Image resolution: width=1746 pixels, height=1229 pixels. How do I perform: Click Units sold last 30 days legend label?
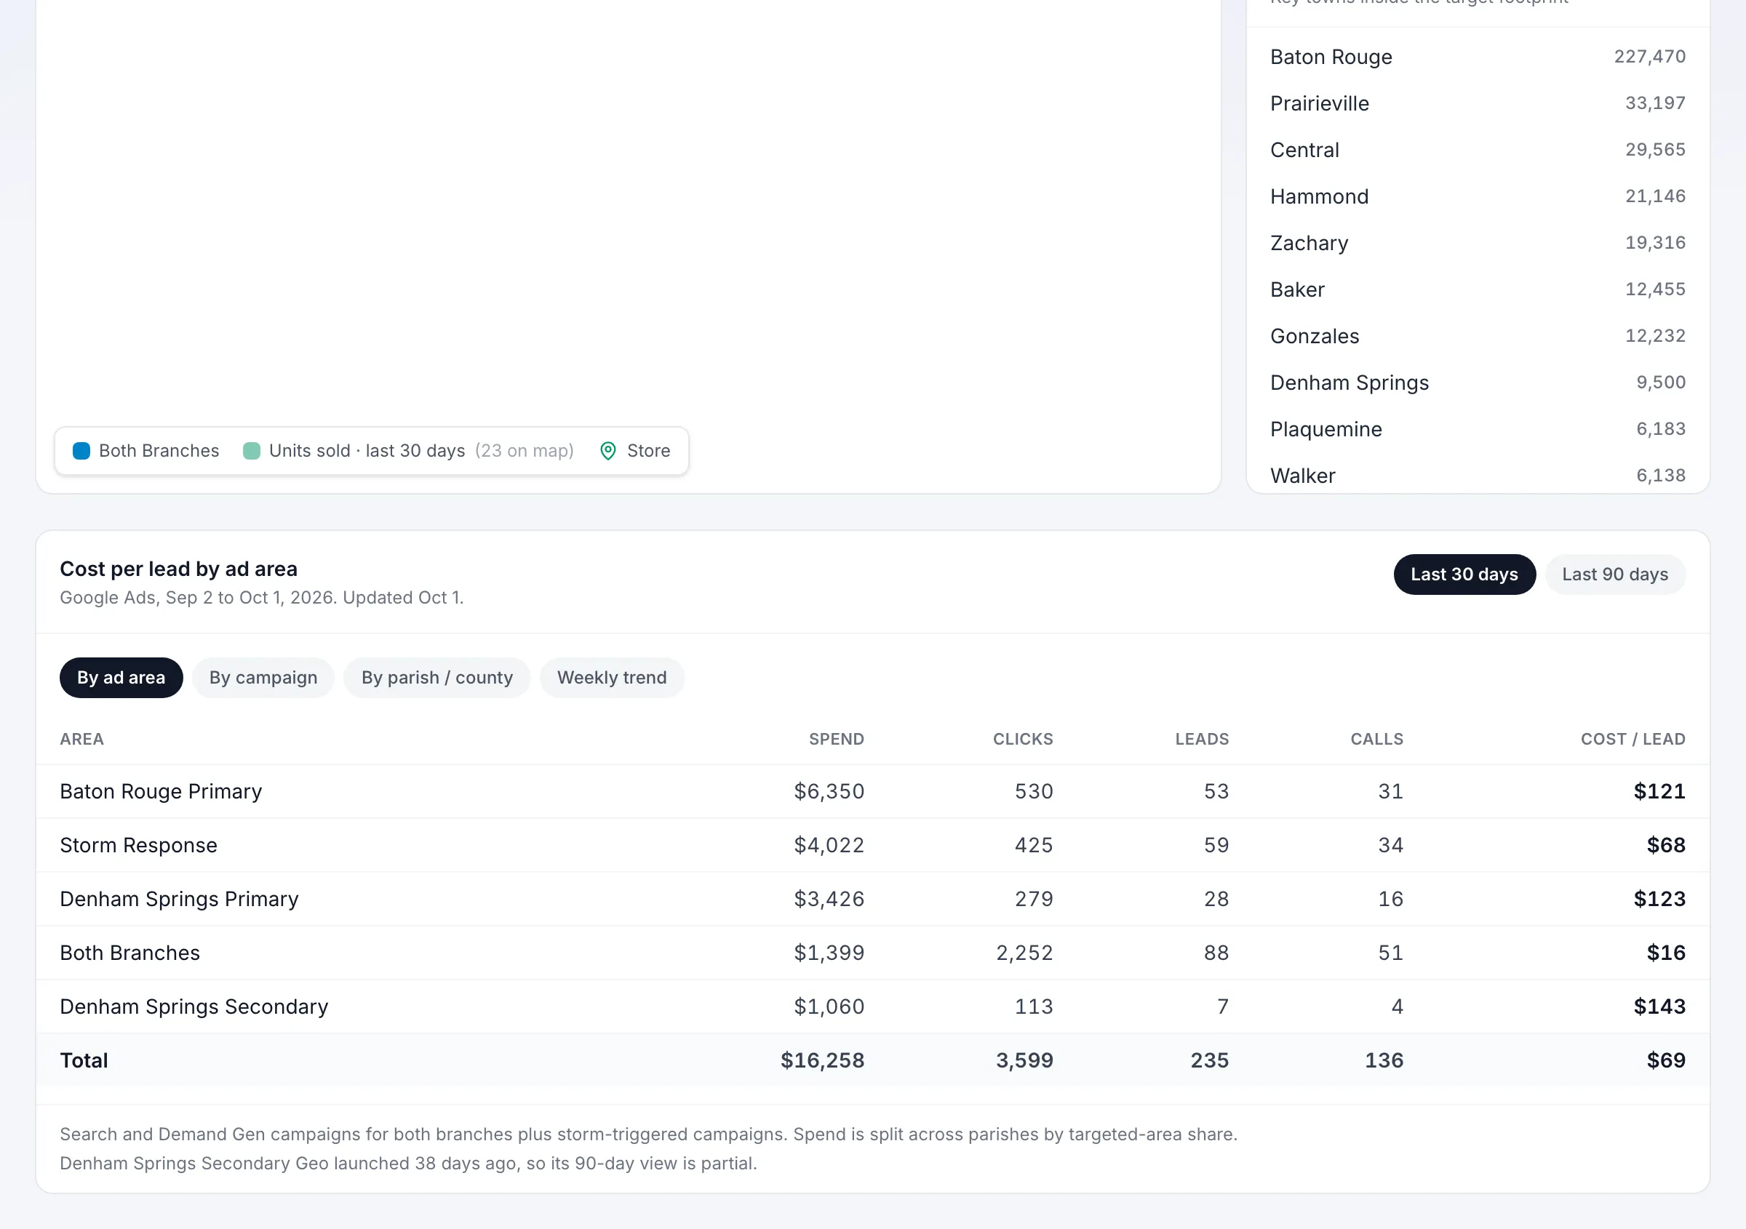point(367,451)
